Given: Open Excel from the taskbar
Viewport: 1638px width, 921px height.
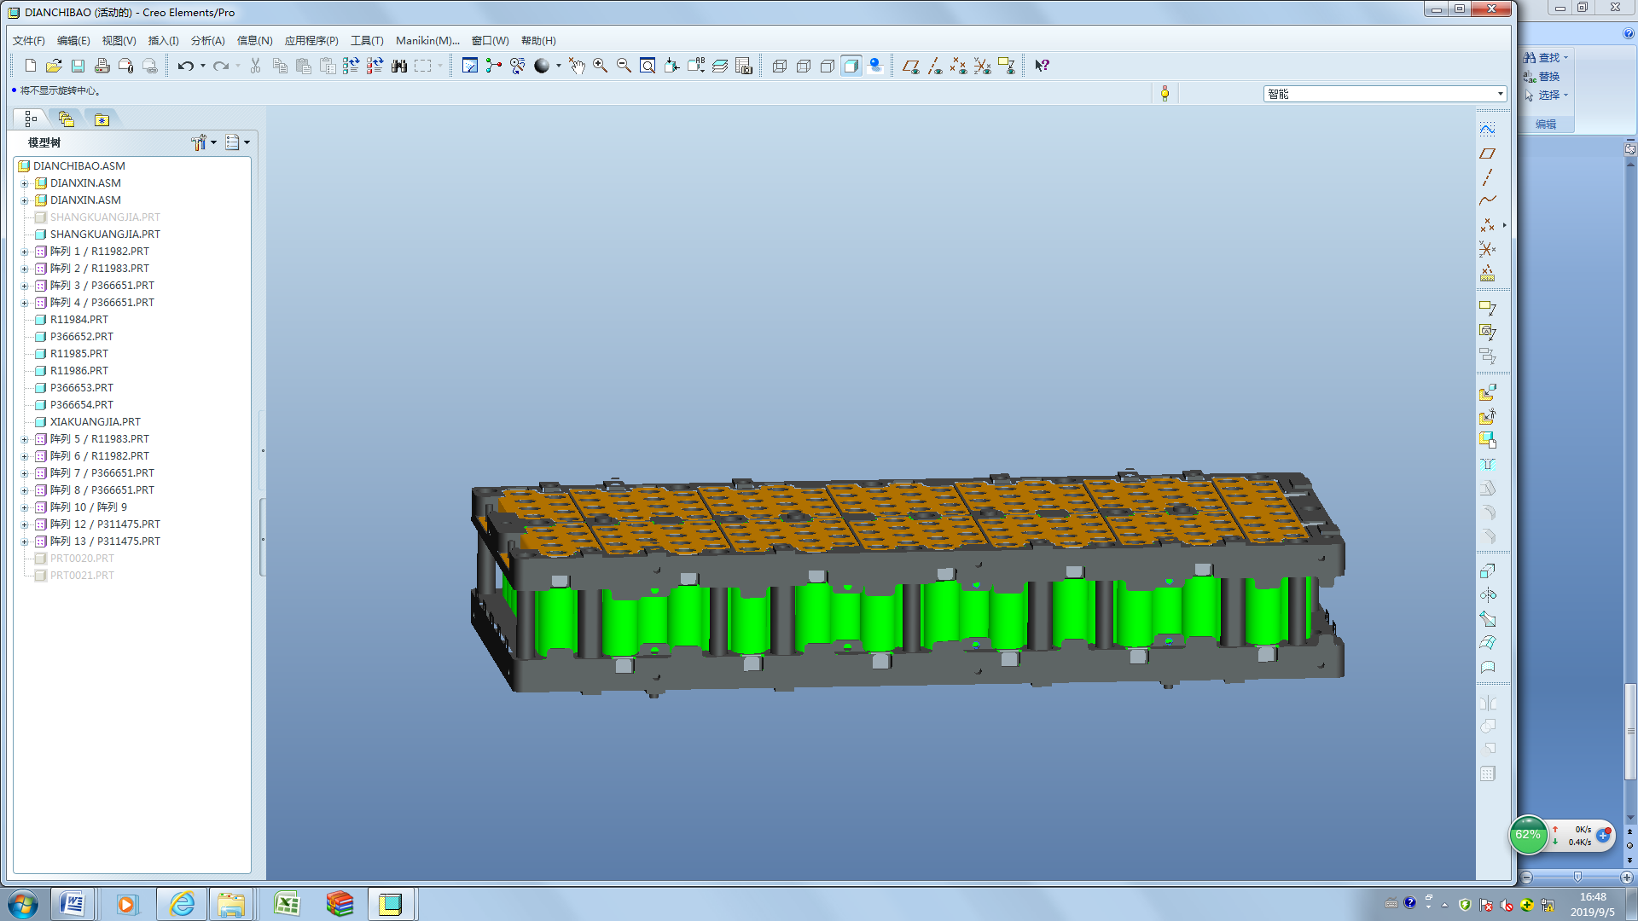Looking at the screenshot, I should (x=287, y=904).
